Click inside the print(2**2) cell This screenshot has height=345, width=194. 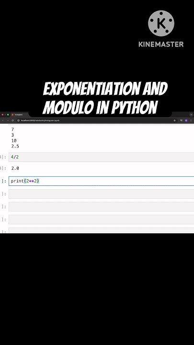[101, 181]
